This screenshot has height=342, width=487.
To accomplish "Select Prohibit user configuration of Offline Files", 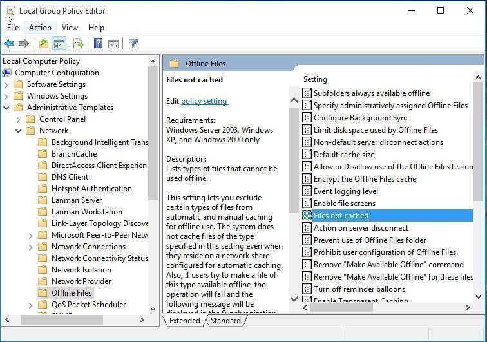I will (x=385, y=252).
